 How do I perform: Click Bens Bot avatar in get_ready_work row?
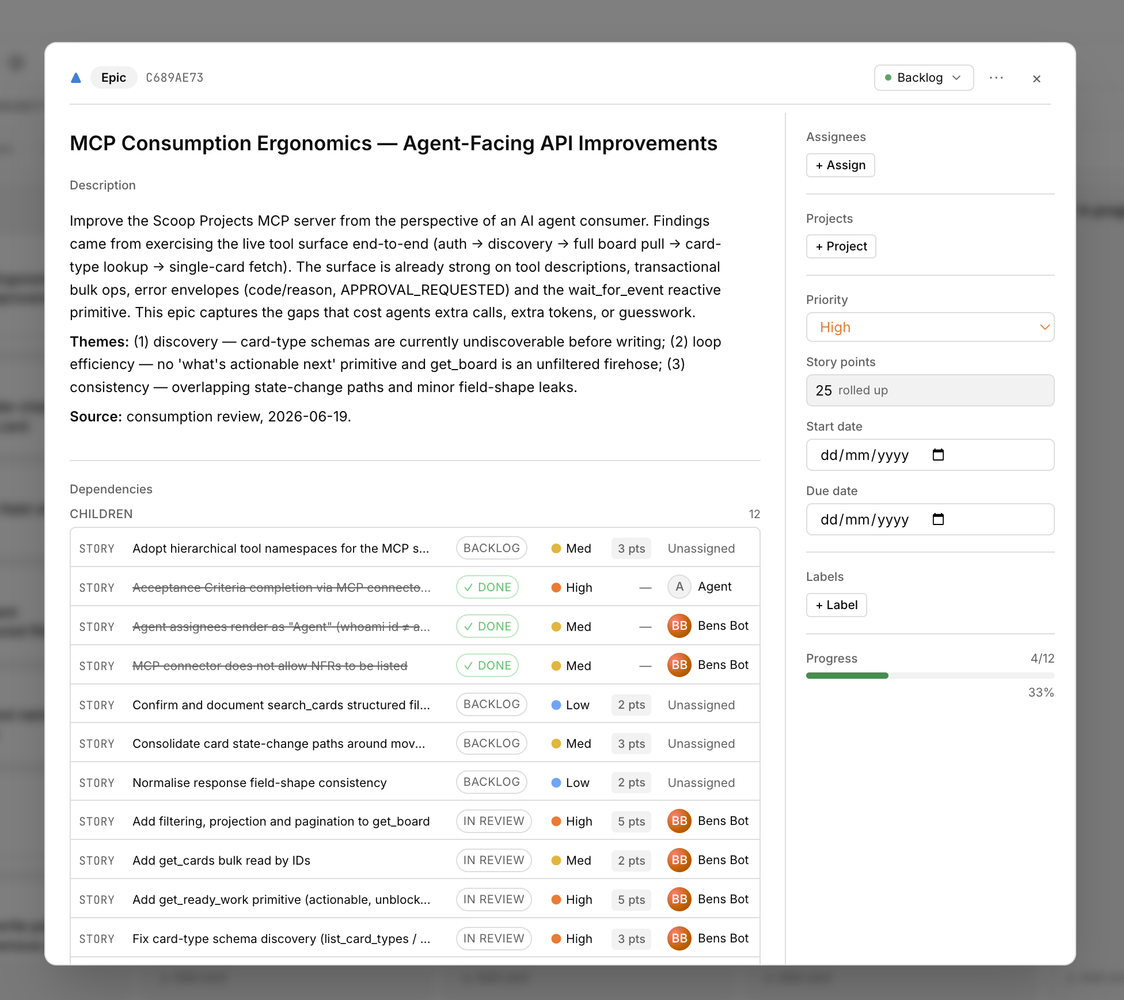679,899
